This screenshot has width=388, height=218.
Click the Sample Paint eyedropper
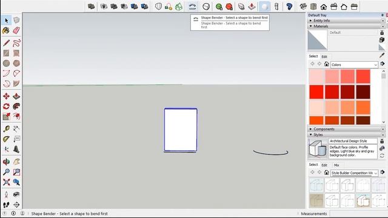(x=382, y=55)
